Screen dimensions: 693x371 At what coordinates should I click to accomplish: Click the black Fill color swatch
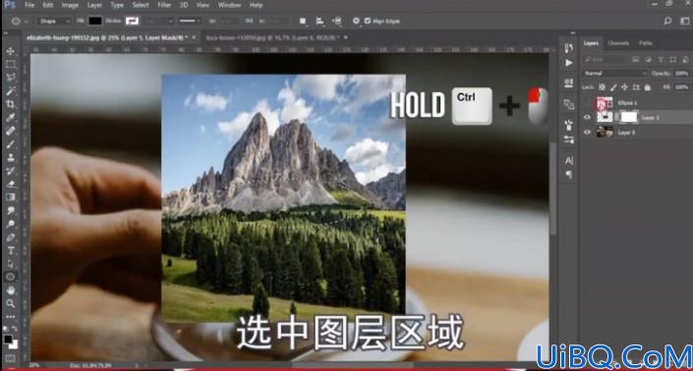pyautogui.click(x=95, y=21)
